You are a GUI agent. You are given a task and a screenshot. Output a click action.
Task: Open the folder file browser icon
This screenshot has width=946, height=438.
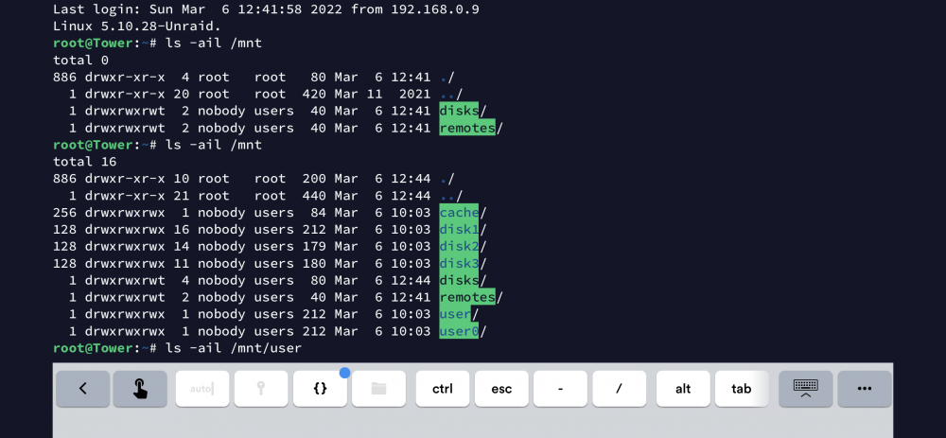[x=379, y=389]
